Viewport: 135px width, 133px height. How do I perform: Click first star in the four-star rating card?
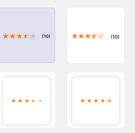(83, 101)
